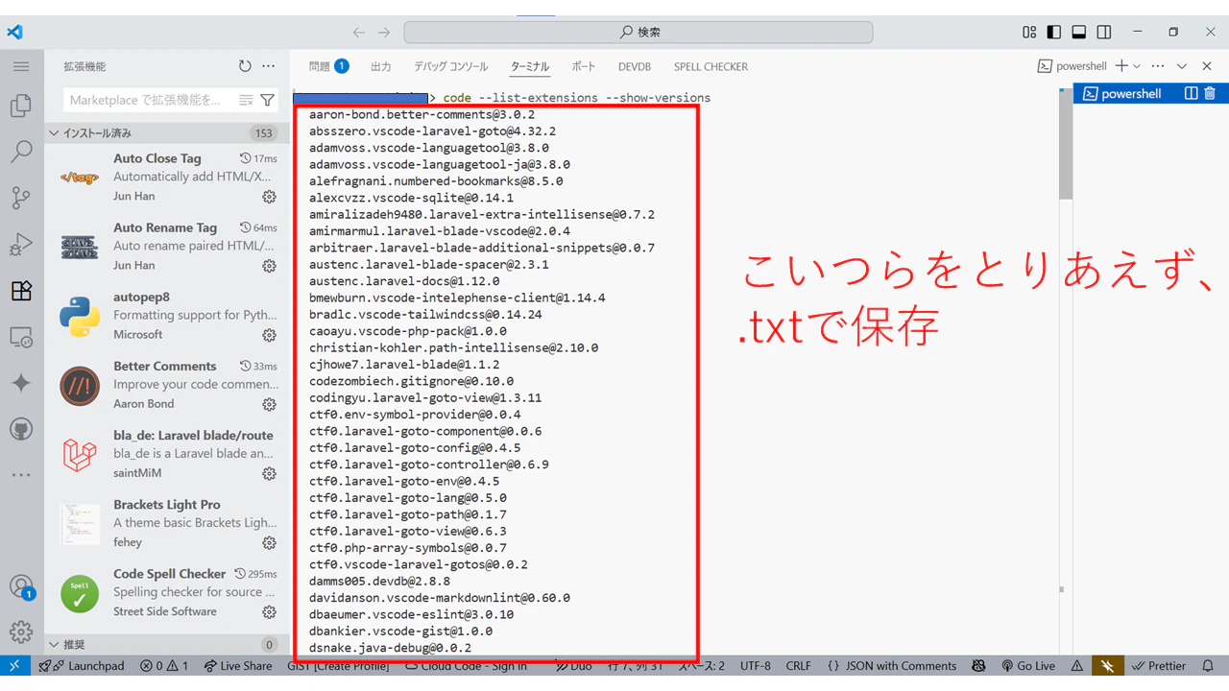1229x691 pixels.
Task: Show additional views ellipsis in activity bar
Action: pyautogui.click(x=21, y=475)
